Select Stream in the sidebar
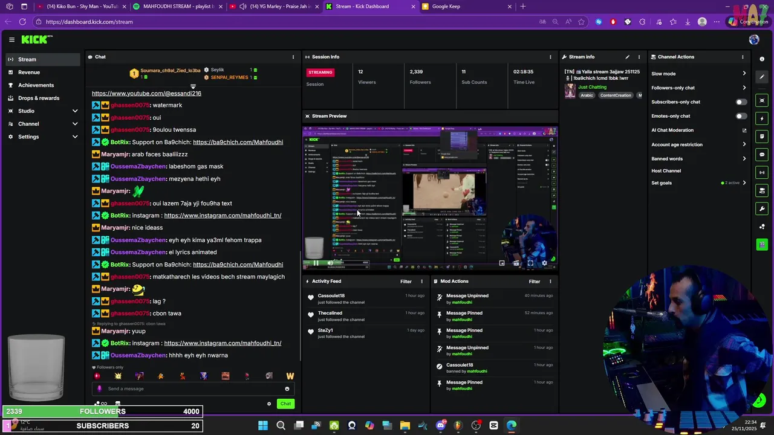The image size is (774, 435). 42,59
